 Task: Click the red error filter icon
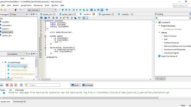tap(7, 85)
